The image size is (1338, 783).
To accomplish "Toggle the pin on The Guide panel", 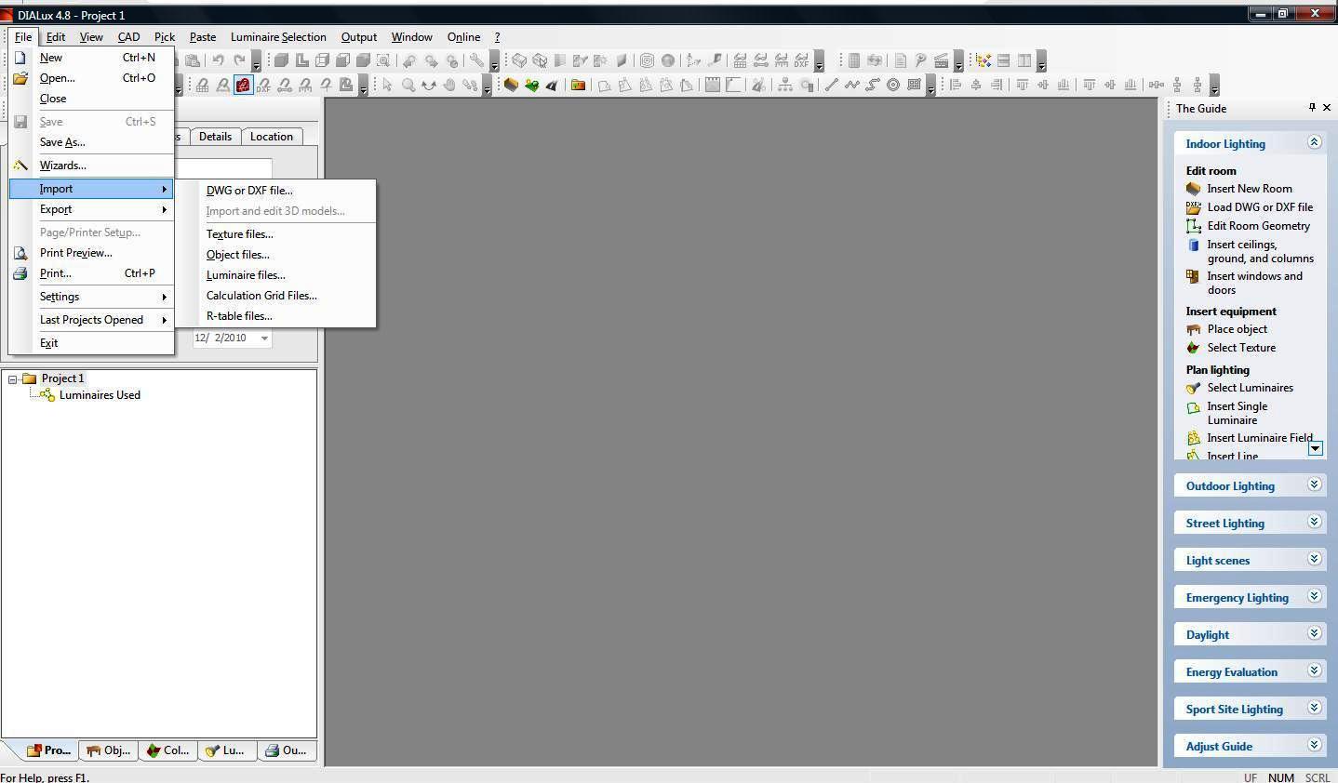I will click(x=1312, y=108).
